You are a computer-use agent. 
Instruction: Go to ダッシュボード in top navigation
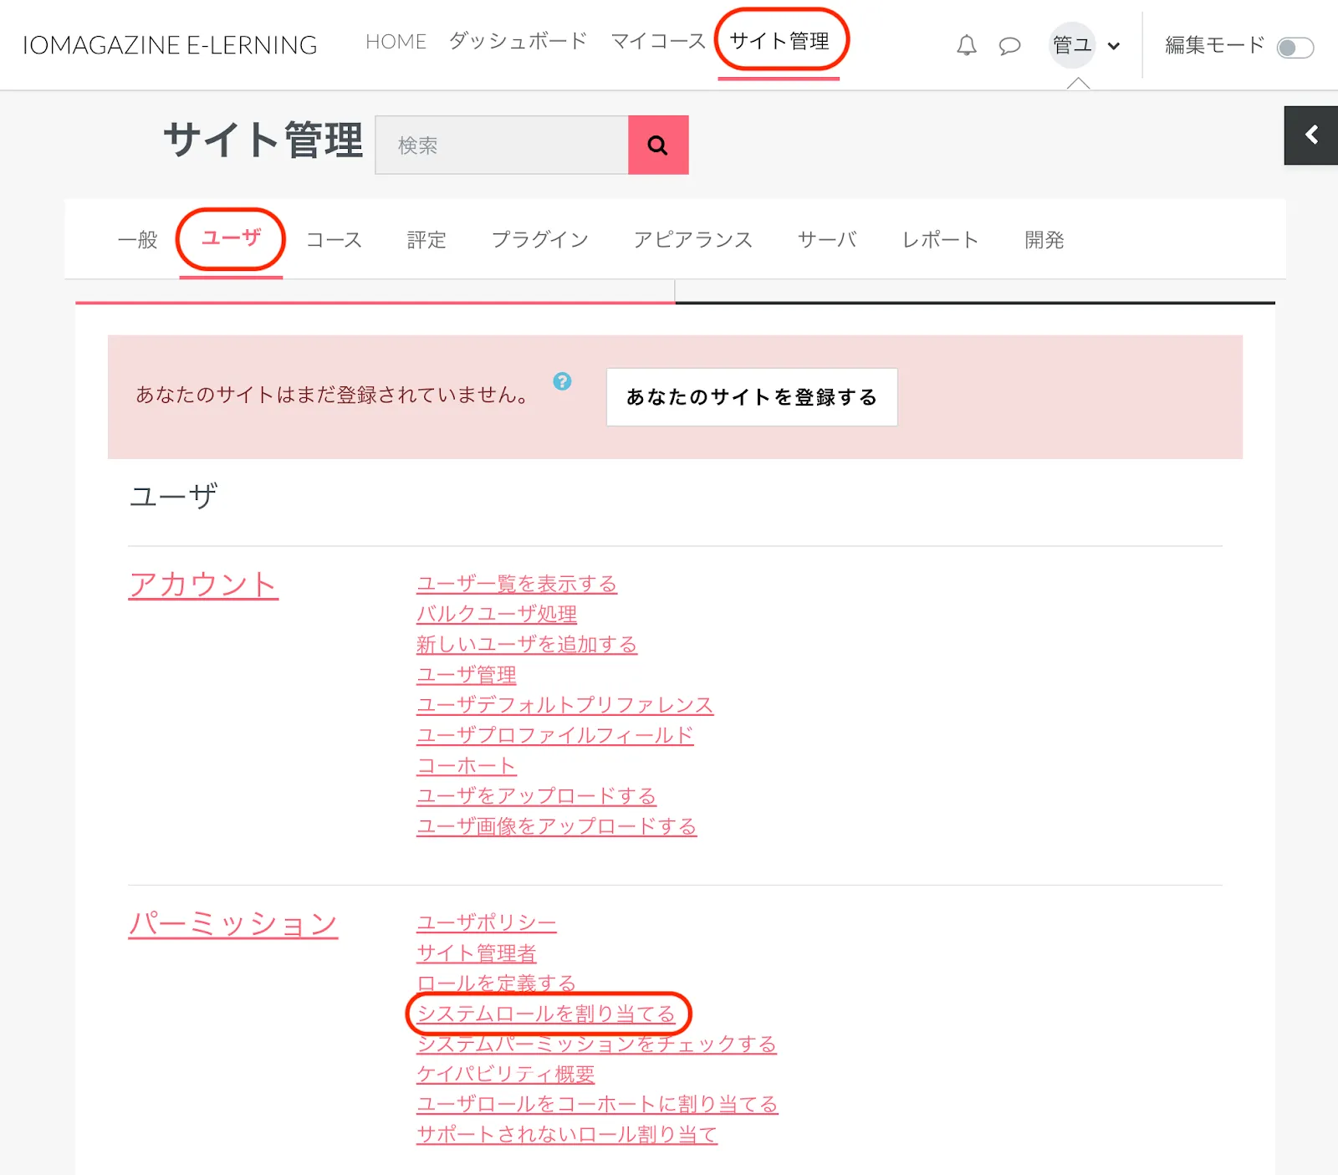click(518, 41)
